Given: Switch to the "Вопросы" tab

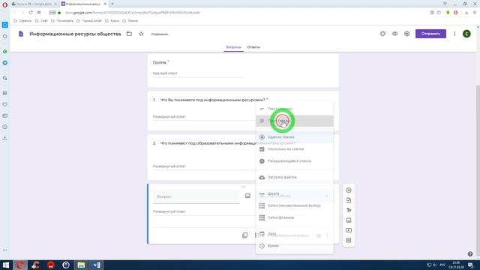Looking at the screenshot, I should click(x=233, y=47).
